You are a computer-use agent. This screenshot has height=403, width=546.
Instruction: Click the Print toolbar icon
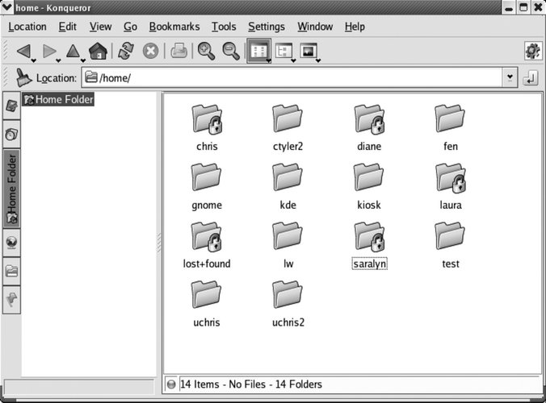pyautogui.click(x=178, y=51)
